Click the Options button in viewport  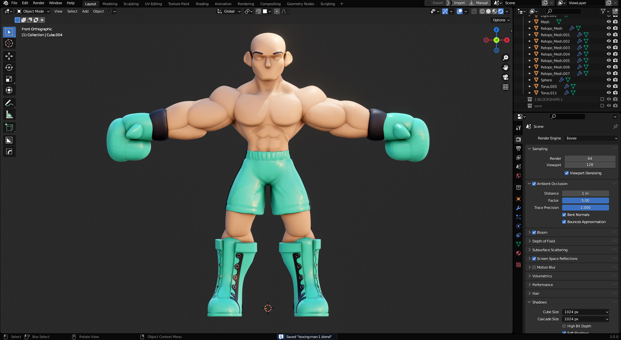pos(501,20)
